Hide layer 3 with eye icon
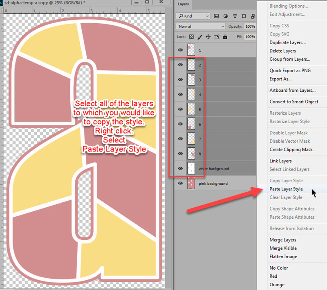Image resolution: width=327 pixels, height=290 pixels. (180, 80)
